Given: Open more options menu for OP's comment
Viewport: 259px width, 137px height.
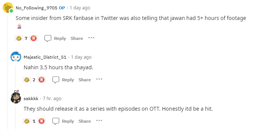Looking at the screenshot, I should (x=91, y=38).
